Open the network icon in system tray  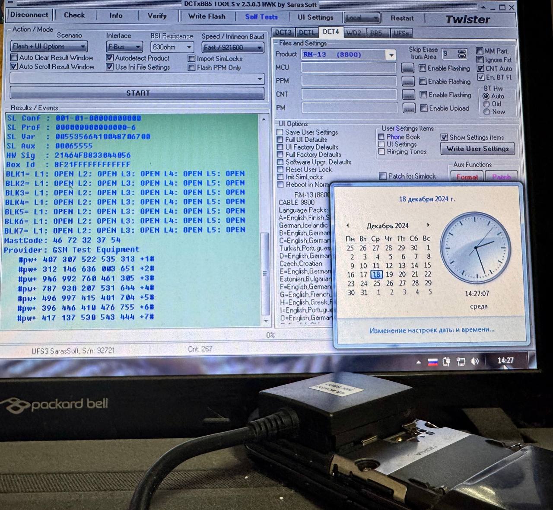[461, 361]
